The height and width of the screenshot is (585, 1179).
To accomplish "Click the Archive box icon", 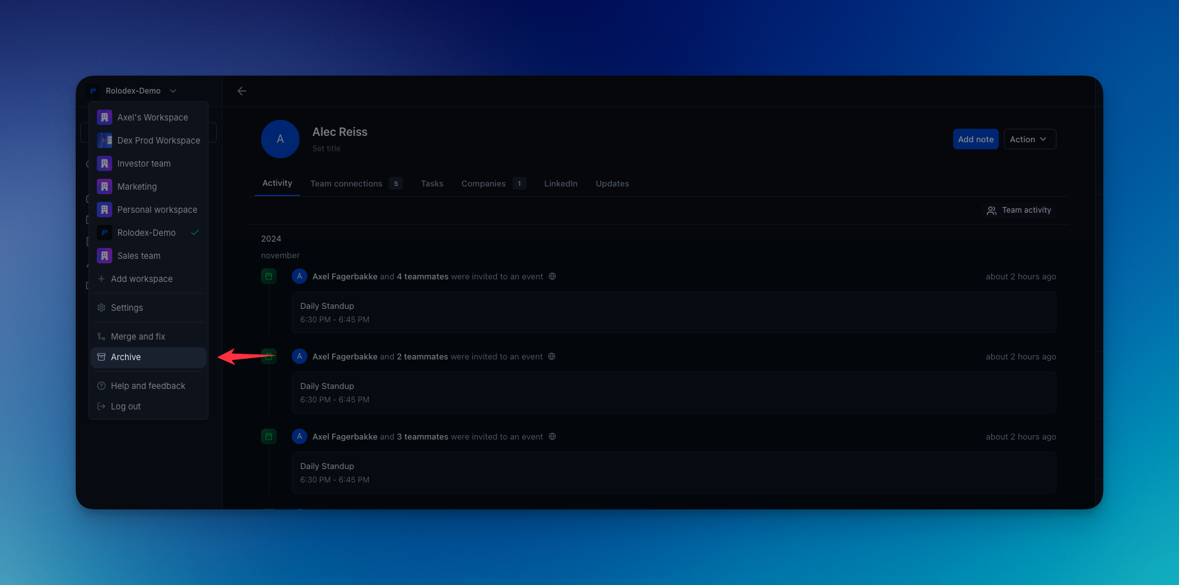I will tap(101, 357).
